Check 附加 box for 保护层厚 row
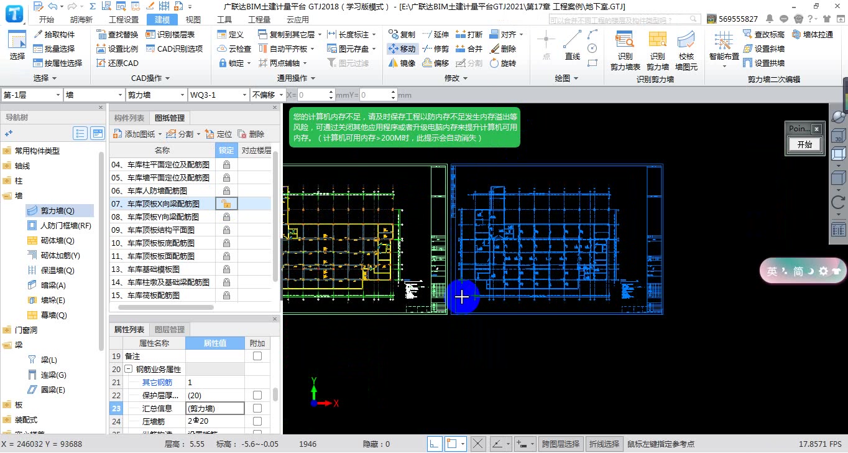 [x=257, y=395]
